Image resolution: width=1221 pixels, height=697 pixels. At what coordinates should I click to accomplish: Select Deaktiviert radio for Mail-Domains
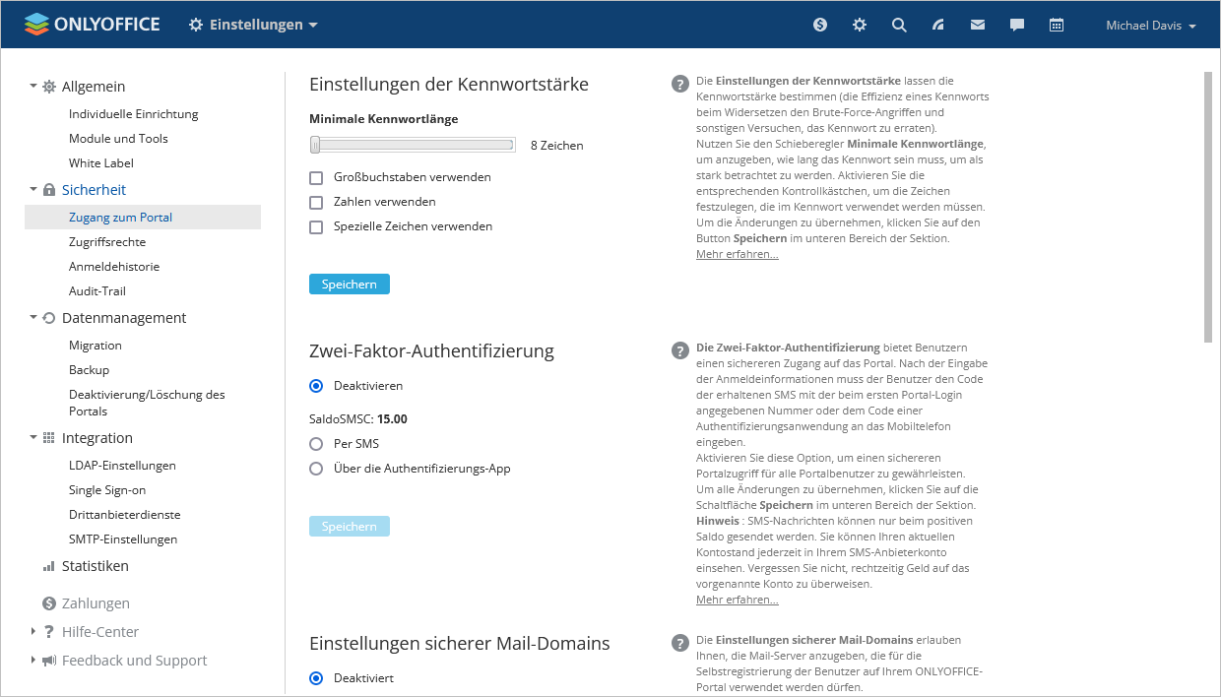316,678
